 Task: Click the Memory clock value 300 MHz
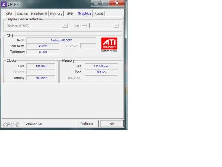click(41, 78)
